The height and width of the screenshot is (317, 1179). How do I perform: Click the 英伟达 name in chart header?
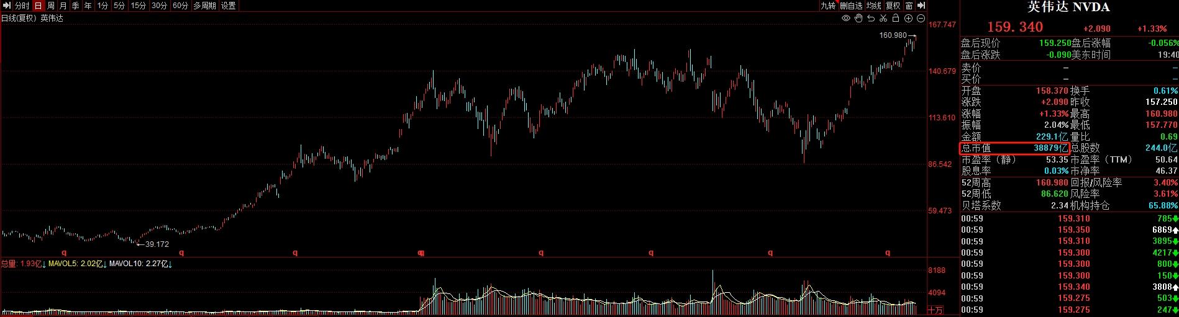tap(52, 18)
